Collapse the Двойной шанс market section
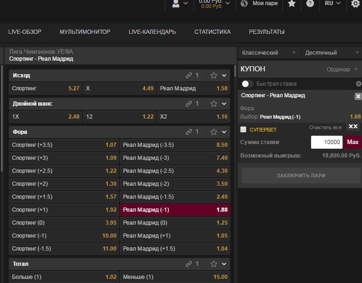362x283 pixels. click(224, 103)
